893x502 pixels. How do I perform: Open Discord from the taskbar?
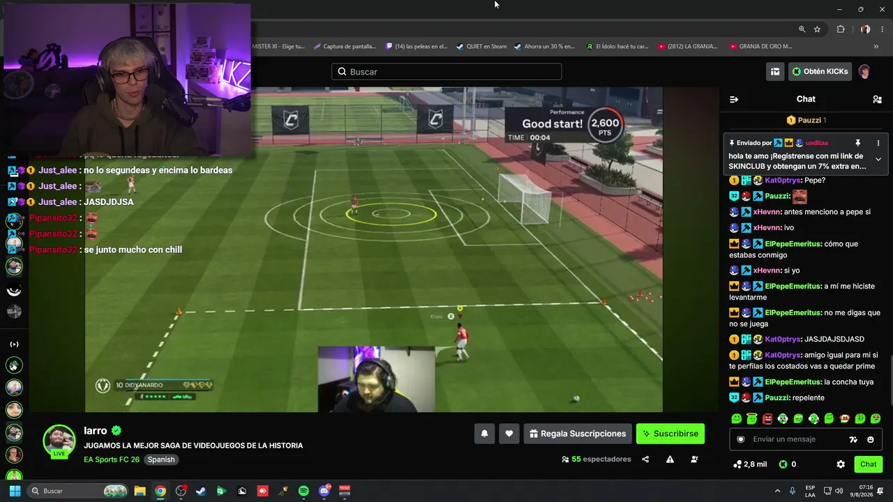click(324, 491)
